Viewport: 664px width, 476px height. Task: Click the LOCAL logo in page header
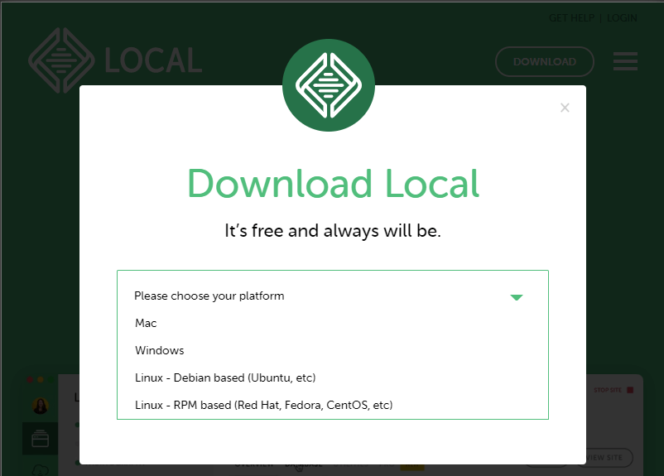coord(115,60)
